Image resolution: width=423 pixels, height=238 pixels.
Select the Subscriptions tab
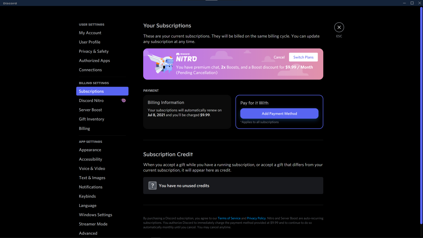coord(102,91)
